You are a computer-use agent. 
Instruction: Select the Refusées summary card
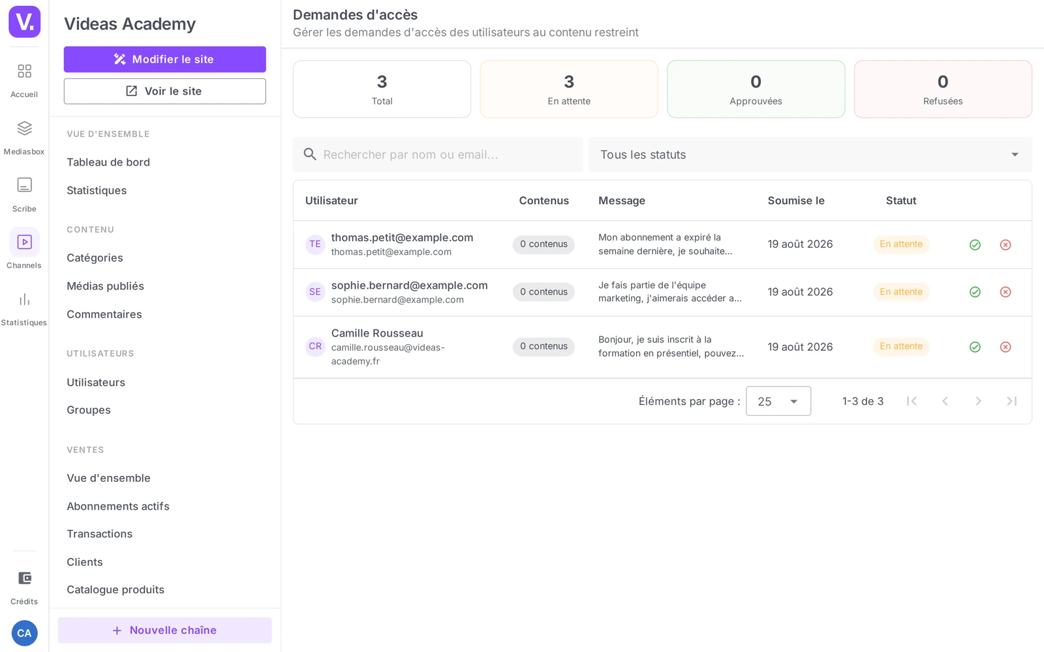pyautogui.click(x=943, y=89)
